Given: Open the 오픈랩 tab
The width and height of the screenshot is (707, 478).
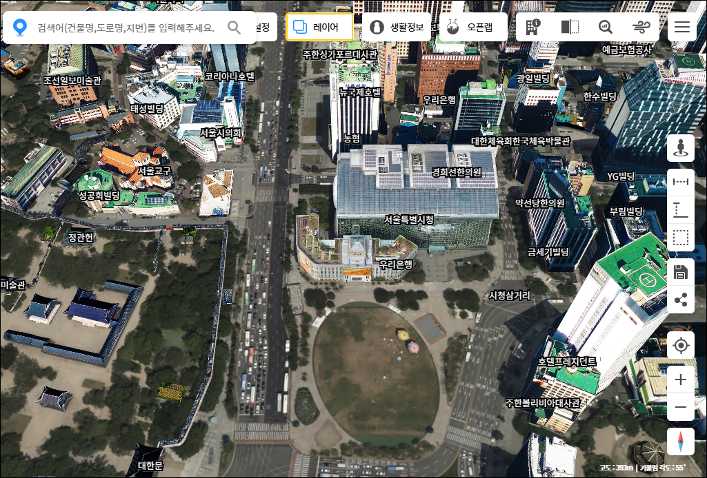Looking at the screenshot, I should pos(472,27).
